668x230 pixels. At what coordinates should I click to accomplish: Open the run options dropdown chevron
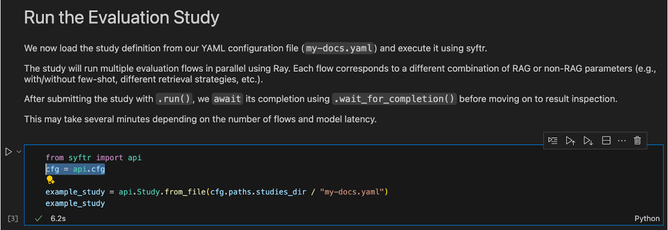click(x=19, y=152)
